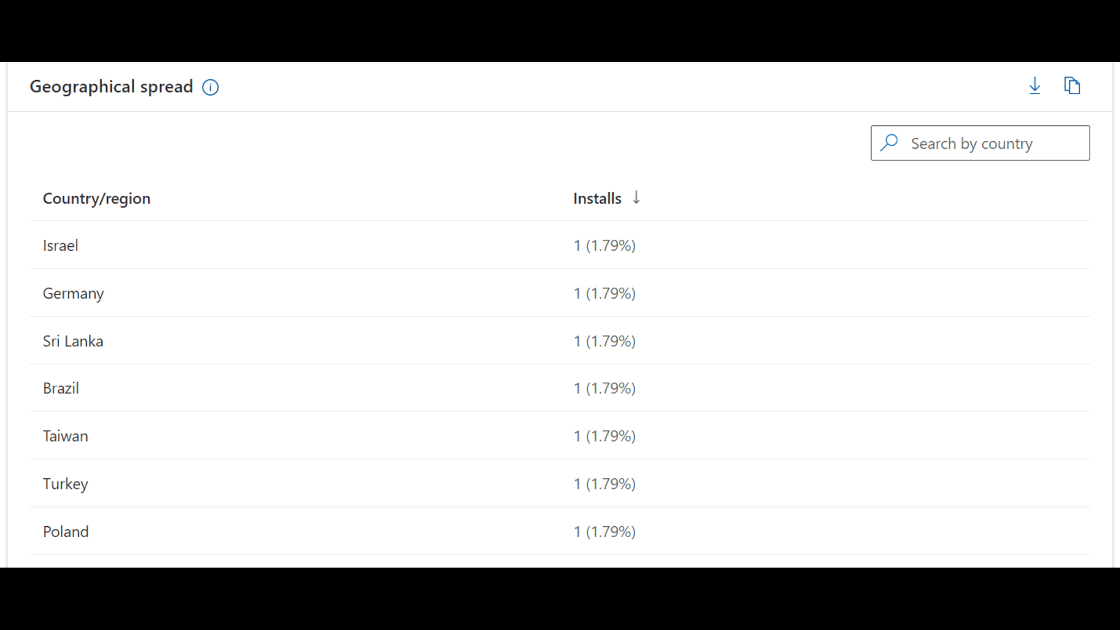1120x630 pixels.
Task: Select the Brazil row
Action: pos(560,388)
